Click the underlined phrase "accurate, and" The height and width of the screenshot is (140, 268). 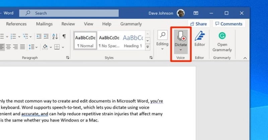[35, 114]
